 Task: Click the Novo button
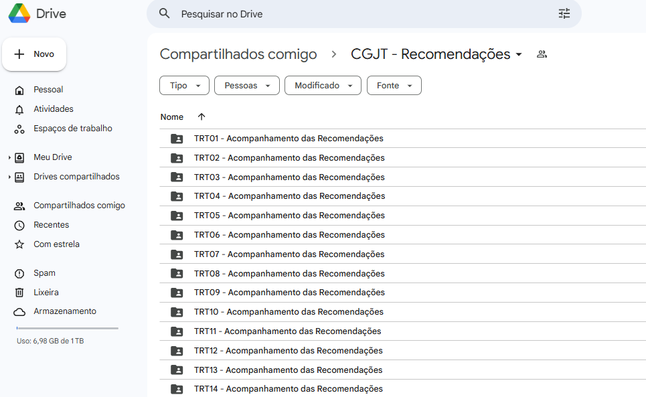coord(34,54)
